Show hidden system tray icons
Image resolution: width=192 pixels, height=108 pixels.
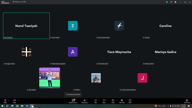click(168, 106)
